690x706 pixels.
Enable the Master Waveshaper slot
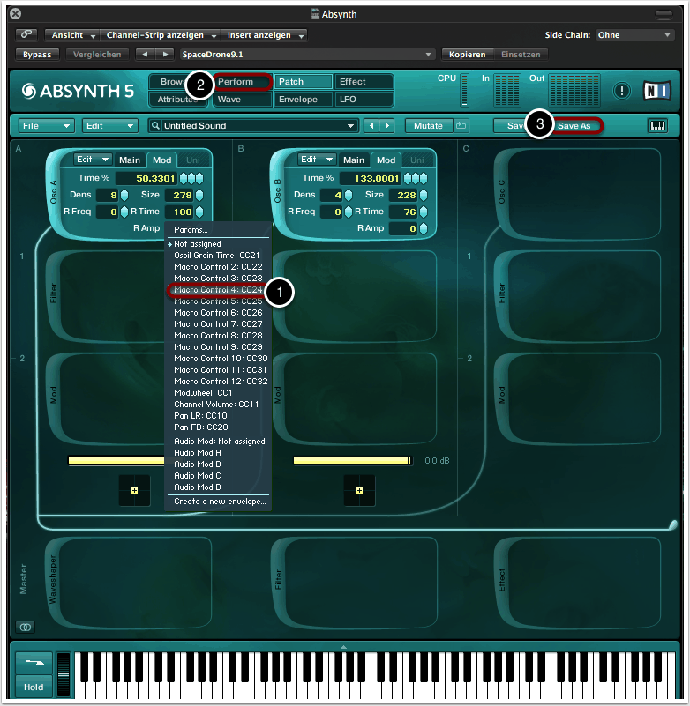click(129, 583)
